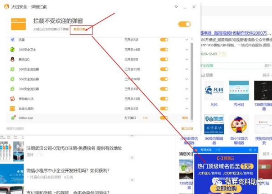The image size is (272, 194).
Task: Expand the 已开启3项 browser row
Action: (187, 89)
